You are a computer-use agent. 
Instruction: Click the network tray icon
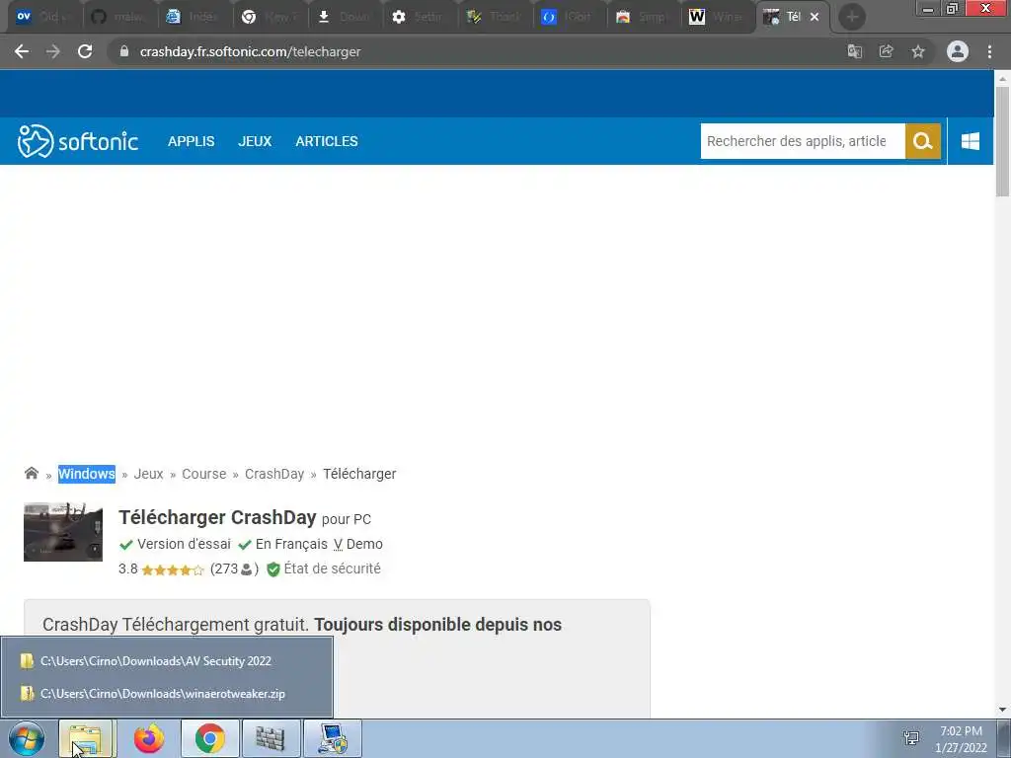pos(911,738)
